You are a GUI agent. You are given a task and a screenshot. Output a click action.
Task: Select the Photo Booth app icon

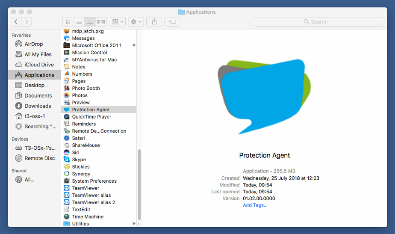(67, 88)
